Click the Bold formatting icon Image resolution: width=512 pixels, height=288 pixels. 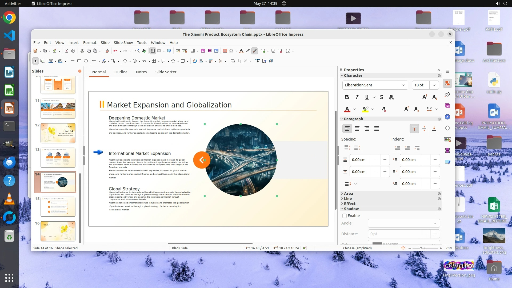(347, 97)
